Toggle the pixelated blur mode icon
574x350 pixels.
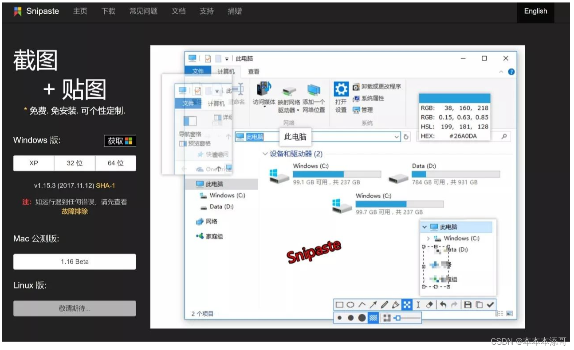pyautogui.click(x=387, y=318)
